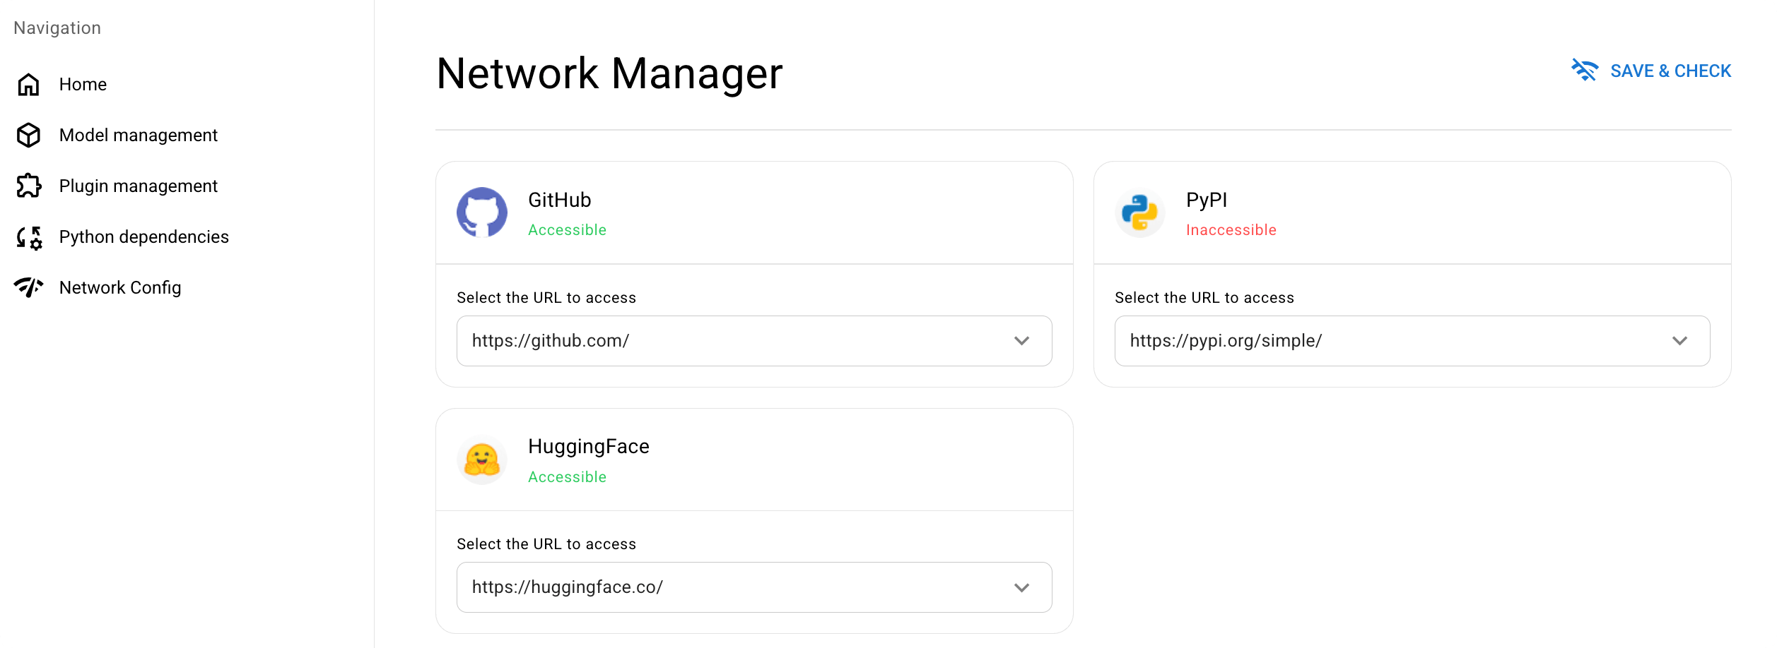This screenshot has width=1777, height=648.
Task: Click the GitHub logo avatar
Action: point(483,212)
